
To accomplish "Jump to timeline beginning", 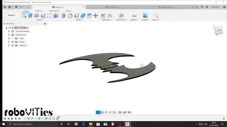I will pyautogui.click(x=5, y=119).
